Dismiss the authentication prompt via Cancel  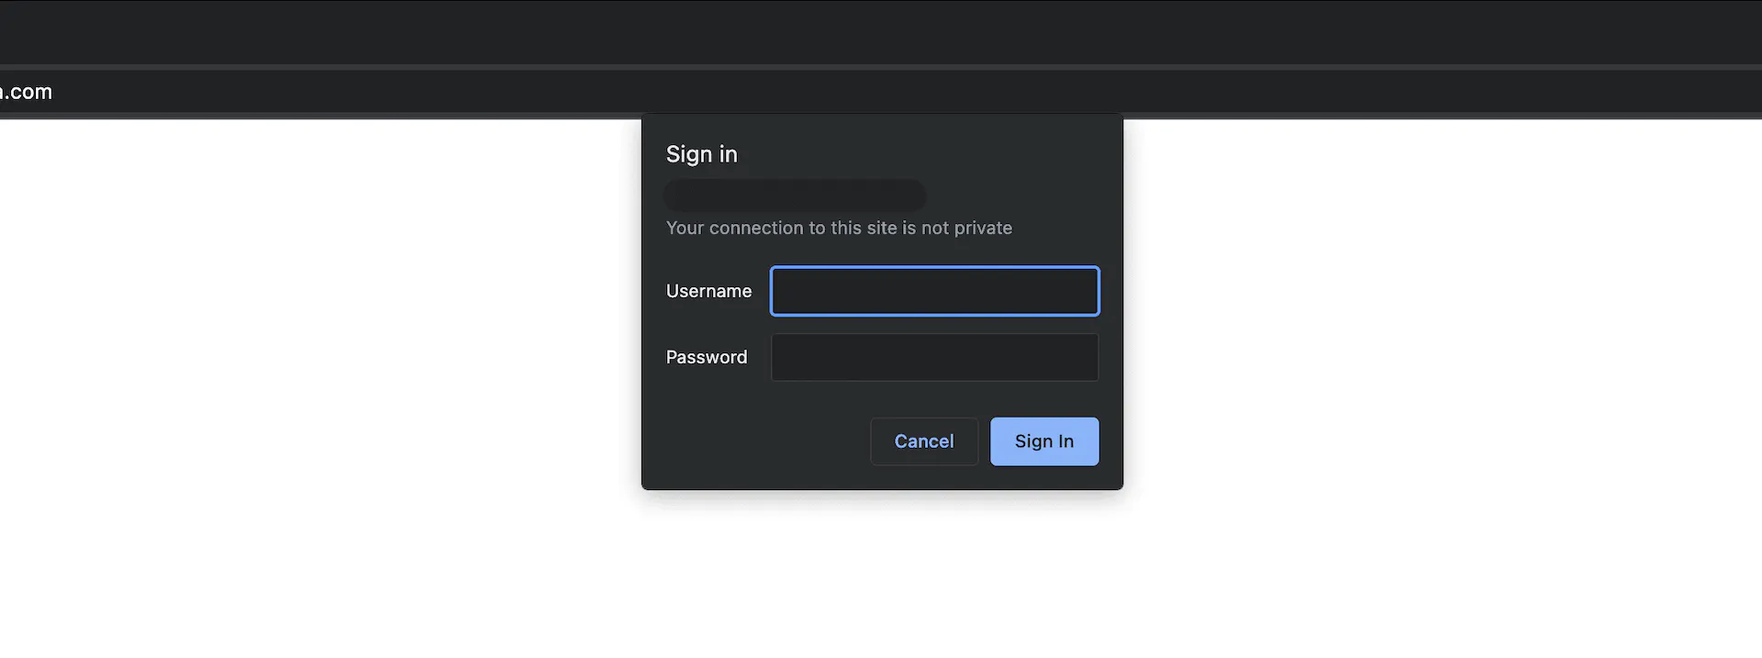click(923, 441)
